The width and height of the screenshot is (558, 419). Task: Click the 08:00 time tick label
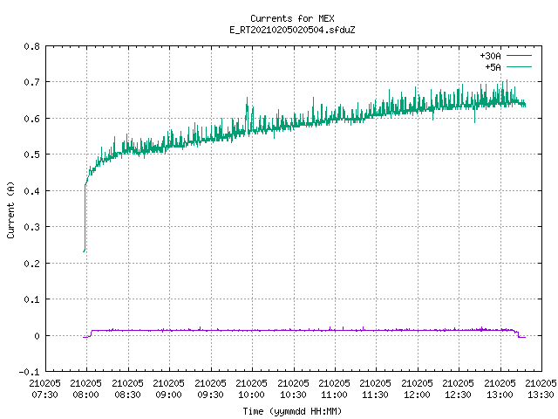click(x=85, y=395)
